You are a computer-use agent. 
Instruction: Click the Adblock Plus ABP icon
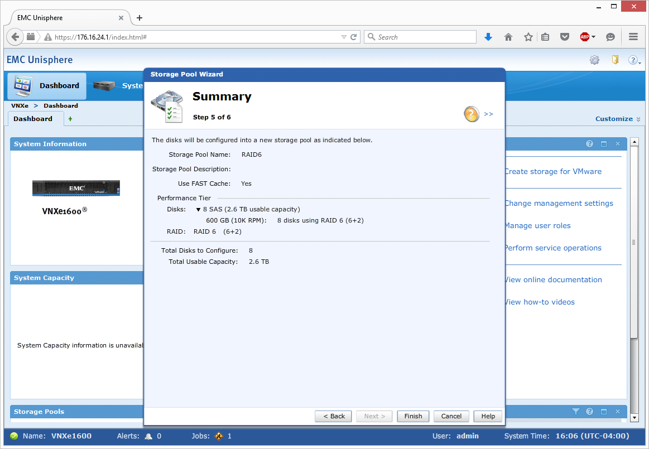584,37
